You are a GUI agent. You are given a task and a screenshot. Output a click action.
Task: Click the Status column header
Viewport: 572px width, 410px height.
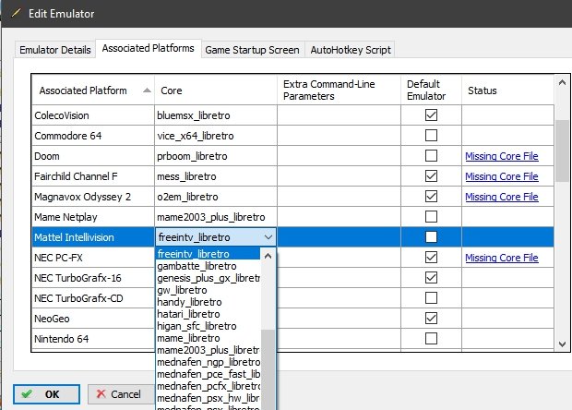point(507,90)
